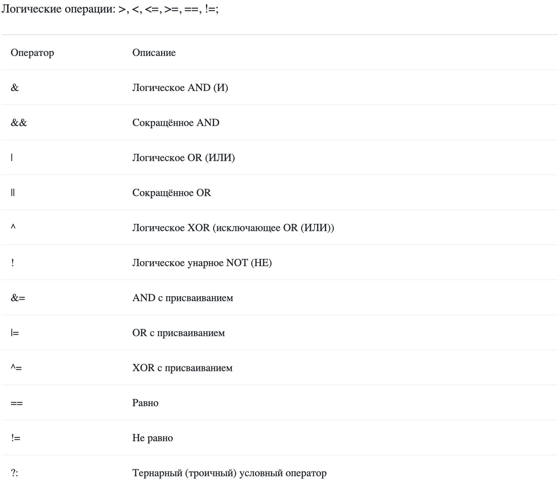The height and width of the screenshot is (485, 560).
Task: Select the != operator in the table
Action: pyautogui.click(x=16, y=438)
